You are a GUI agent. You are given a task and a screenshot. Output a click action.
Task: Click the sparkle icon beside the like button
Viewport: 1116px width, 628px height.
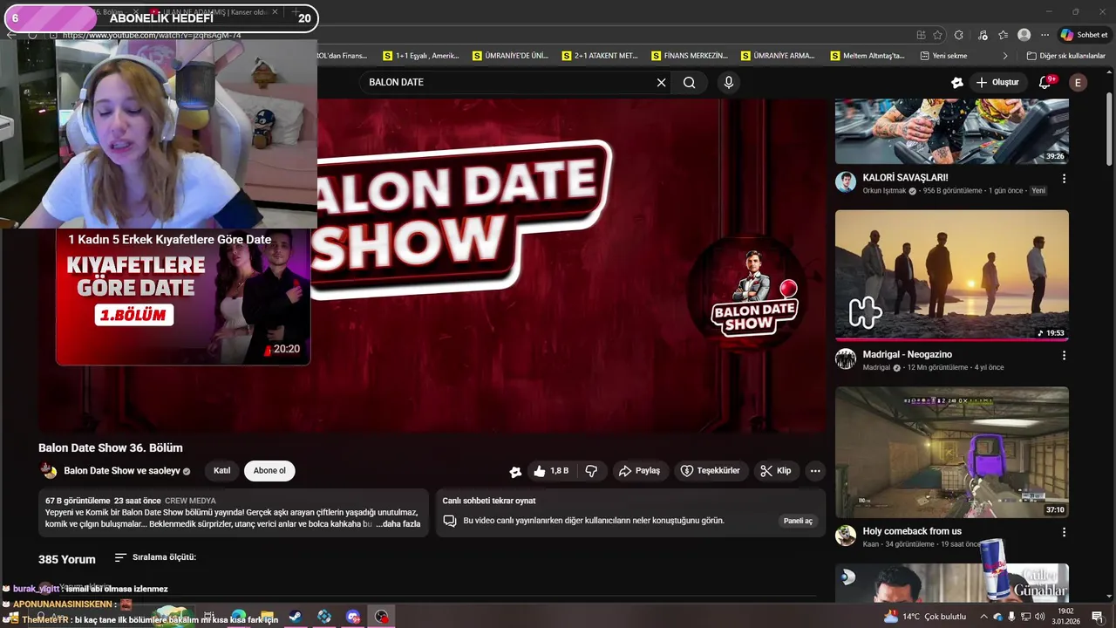tap(515, 472)
